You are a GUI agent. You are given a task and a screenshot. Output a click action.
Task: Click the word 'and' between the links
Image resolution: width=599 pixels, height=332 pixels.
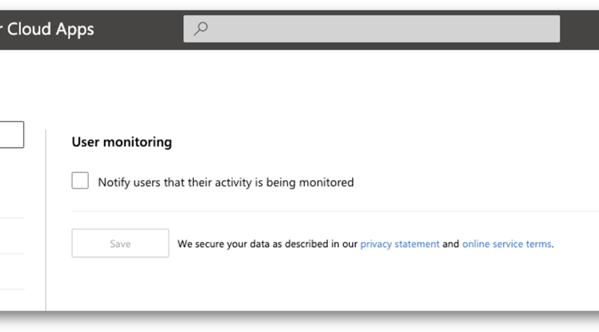[x=451, y=244]
